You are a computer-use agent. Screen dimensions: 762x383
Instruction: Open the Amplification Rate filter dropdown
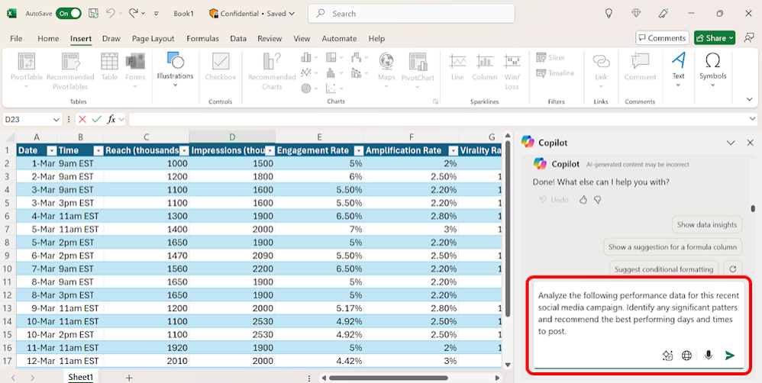pos(453,150)
